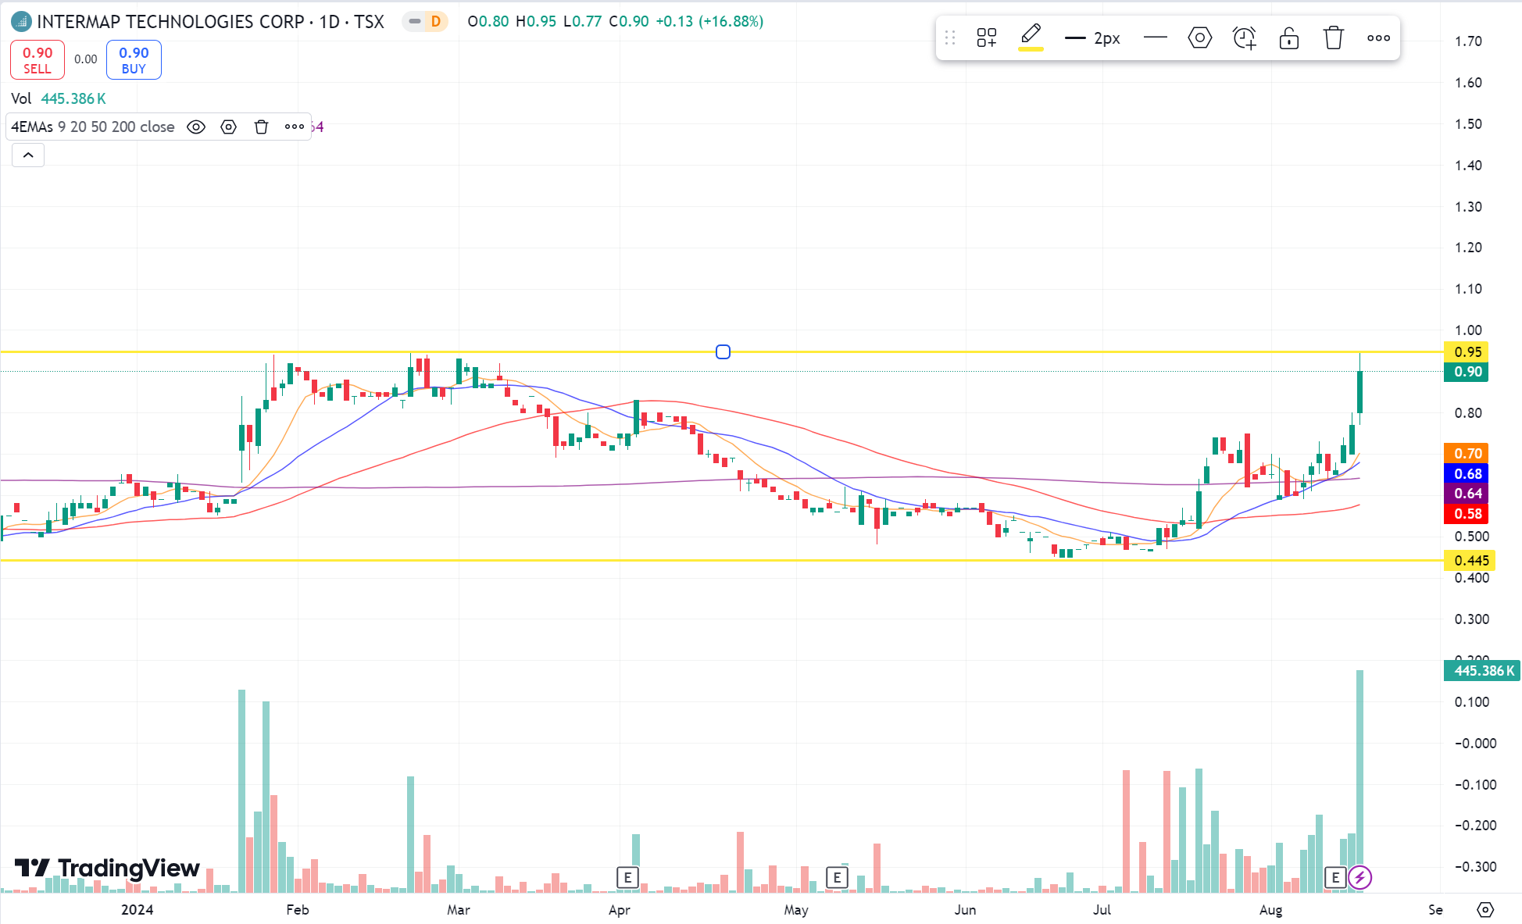This screenshot has width=1522, height=924.
Task: Click the Intermap symbol logo icon
Action: 21,22
